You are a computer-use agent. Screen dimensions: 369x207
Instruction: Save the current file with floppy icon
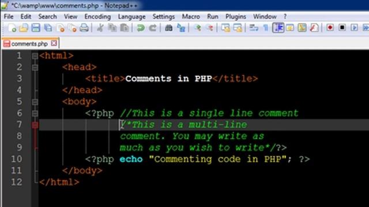tap(36, 28)
